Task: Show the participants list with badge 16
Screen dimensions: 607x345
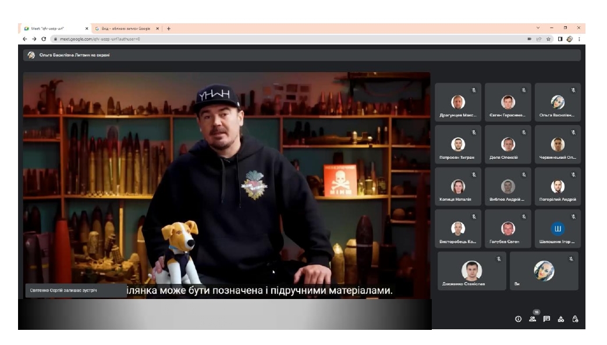Action: 532,319
